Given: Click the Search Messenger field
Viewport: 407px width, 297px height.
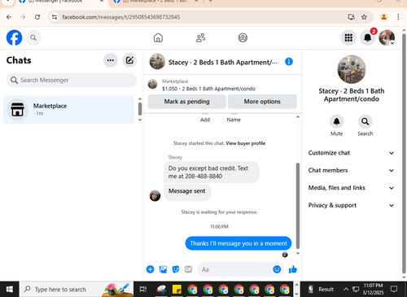Looking at the screenshot, I should (72, 80).
